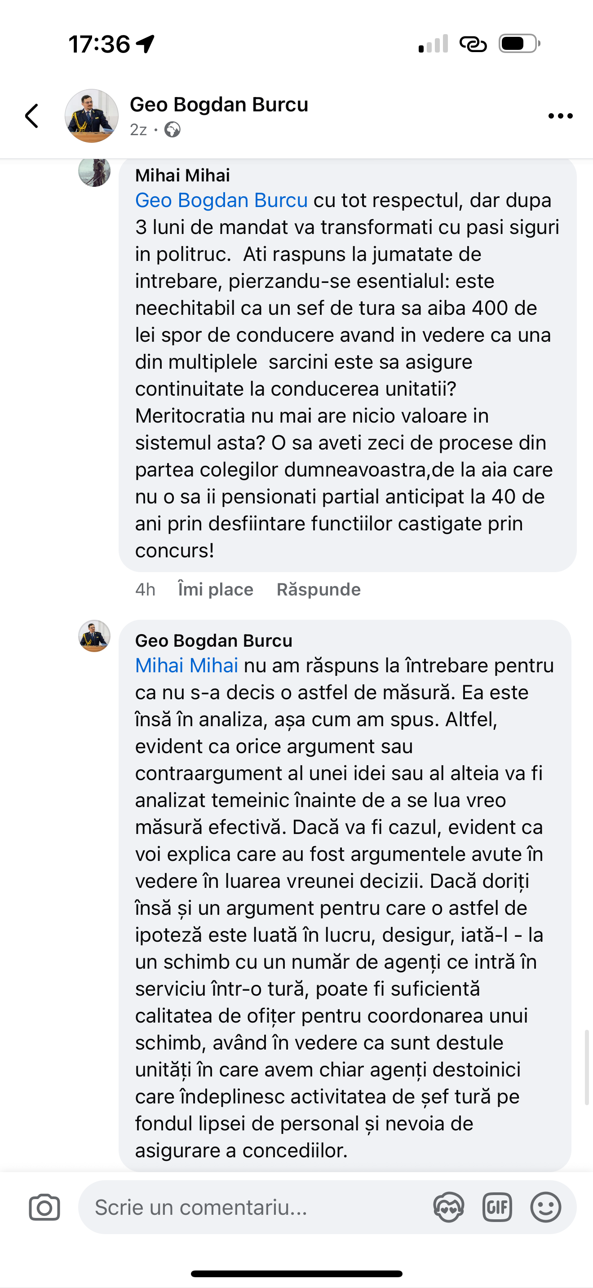
Task: Tap the 4h comment timestamp
Action: coord(145,590)
